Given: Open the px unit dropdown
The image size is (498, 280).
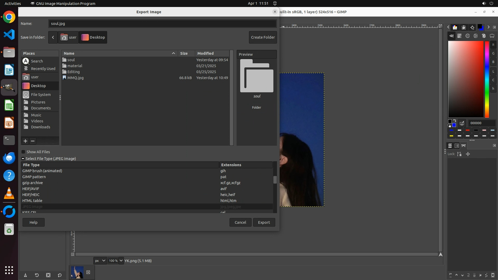Looking at the screenshot, I should click(x=100, y=261).
